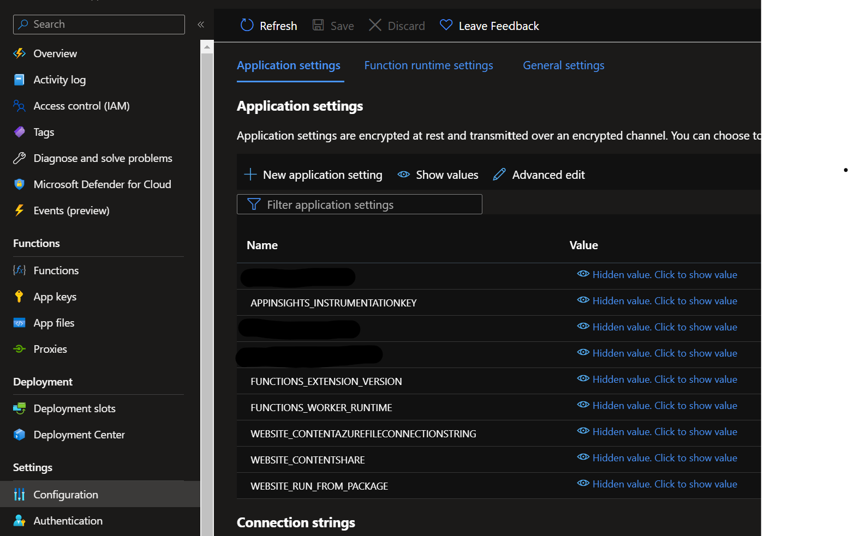This screenshot has width=848, height=536.
Task: Reveal value for FUNCTIONS_EXTENSION_VERSION eye icon
Action: click(x=583, y=378)
